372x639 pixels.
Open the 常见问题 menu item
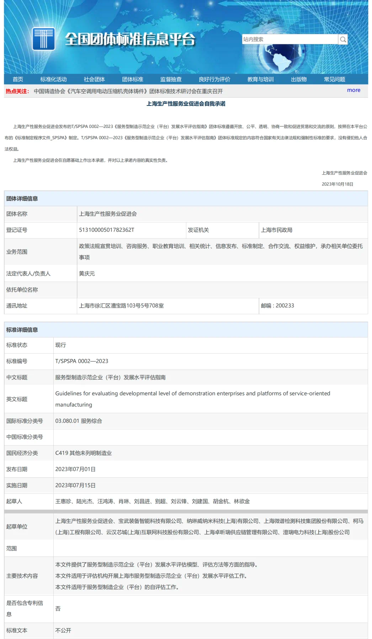[335, 79]
